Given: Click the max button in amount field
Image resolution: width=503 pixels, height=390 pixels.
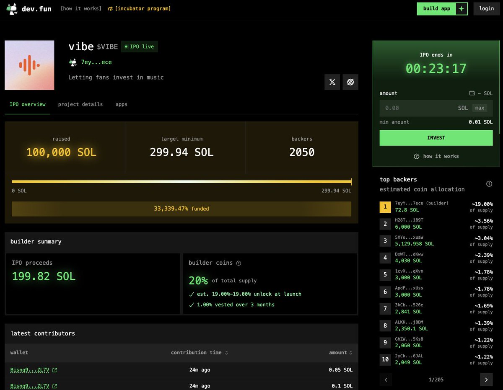Looking at the screenshot, I should point(480,108).
